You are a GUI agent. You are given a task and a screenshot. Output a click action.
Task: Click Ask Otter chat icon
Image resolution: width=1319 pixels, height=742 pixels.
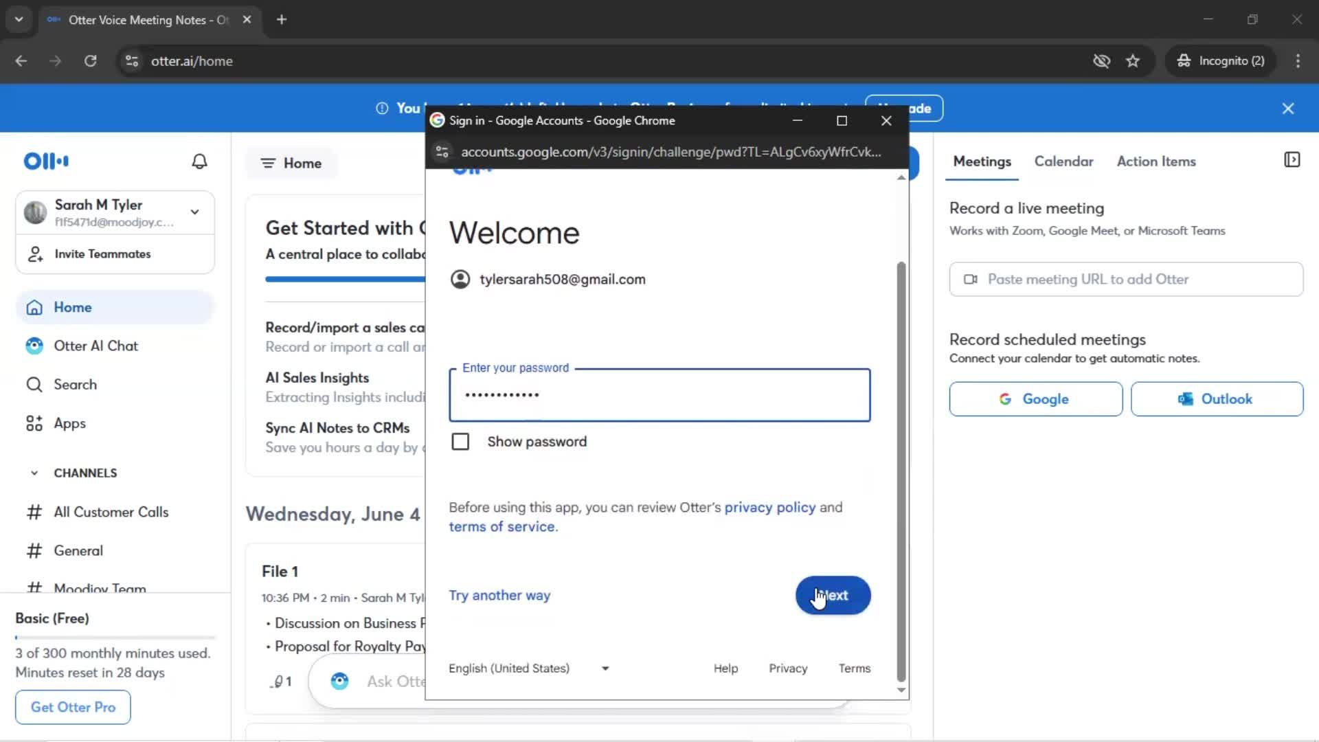(339, 682)
